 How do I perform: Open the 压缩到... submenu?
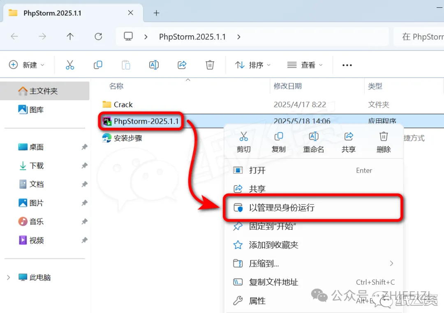[314, 263]
